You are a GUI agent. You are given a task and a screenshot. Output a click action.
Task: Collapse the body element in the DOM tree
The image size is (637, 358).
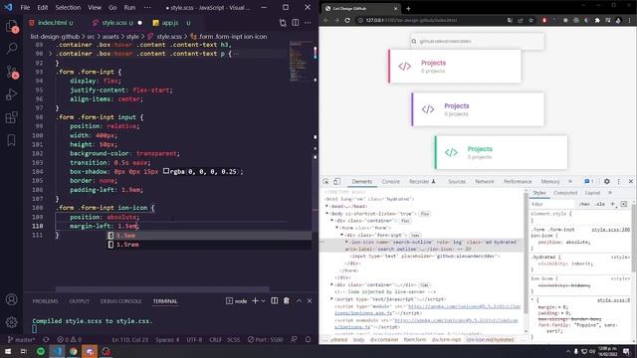pos(326,214)
